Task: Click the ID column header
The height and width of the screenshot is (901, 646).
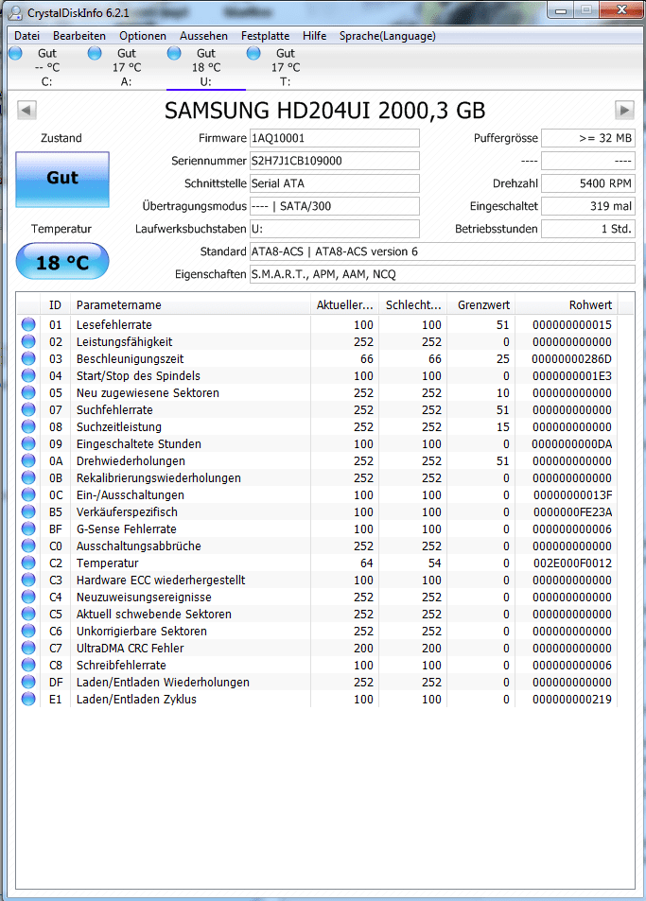Action: [x=55, y=305]
